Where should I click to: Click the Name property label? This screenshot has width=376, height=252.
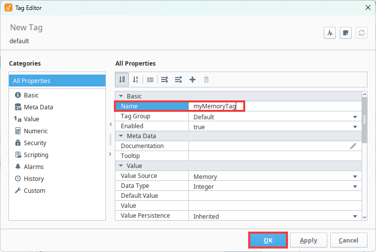tap(129, 106)
